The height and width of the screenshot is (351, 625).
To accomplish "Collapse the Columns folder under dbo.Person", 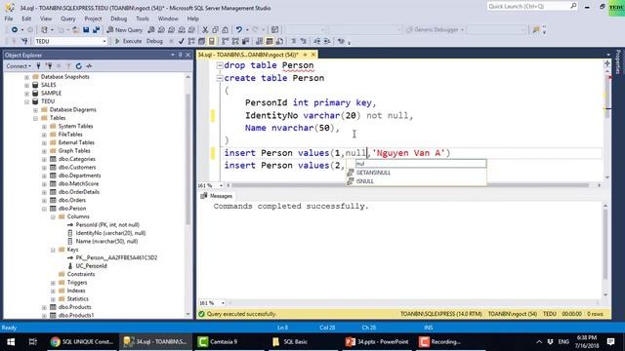I will point(53,216).
